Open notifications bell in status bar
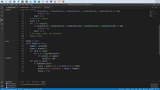Viewport: 160px width, 90px height. click(x=158, y=89)
